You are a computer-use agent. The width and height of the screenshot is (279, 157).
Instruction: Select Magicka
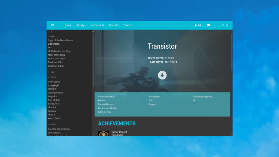52,96
